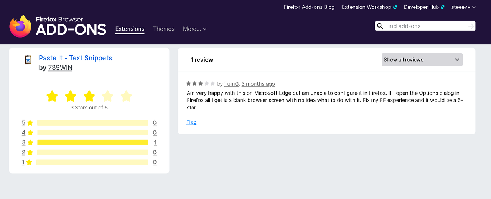Filter reviews by the 4 star label
The image size is (491, 199).
click(23, 133)
